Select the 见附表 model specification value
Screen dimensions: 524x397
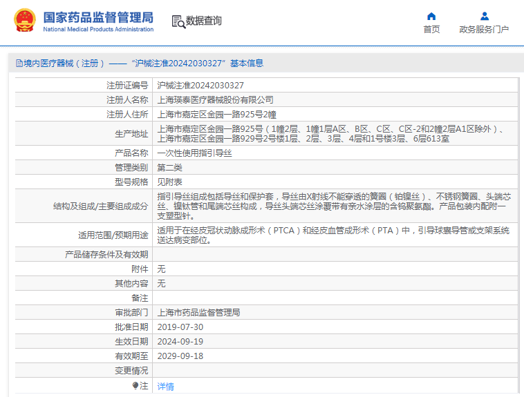click(170, 182)
